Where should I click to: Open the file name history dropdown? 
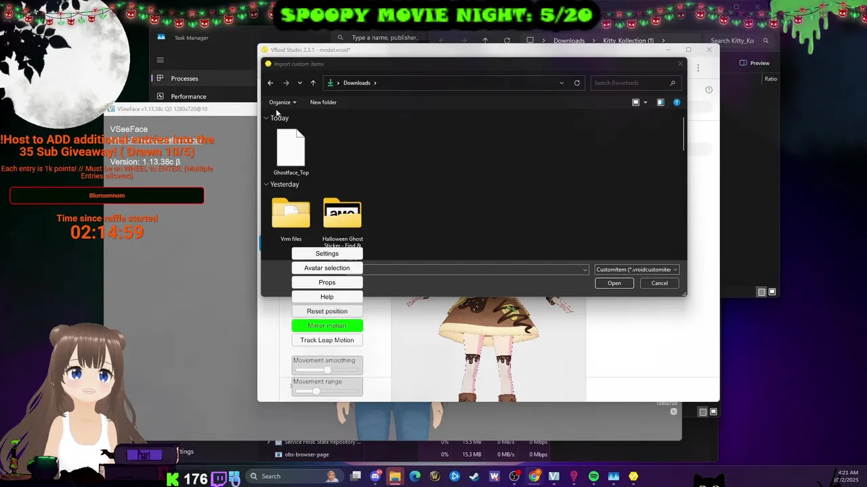point(585,270)
